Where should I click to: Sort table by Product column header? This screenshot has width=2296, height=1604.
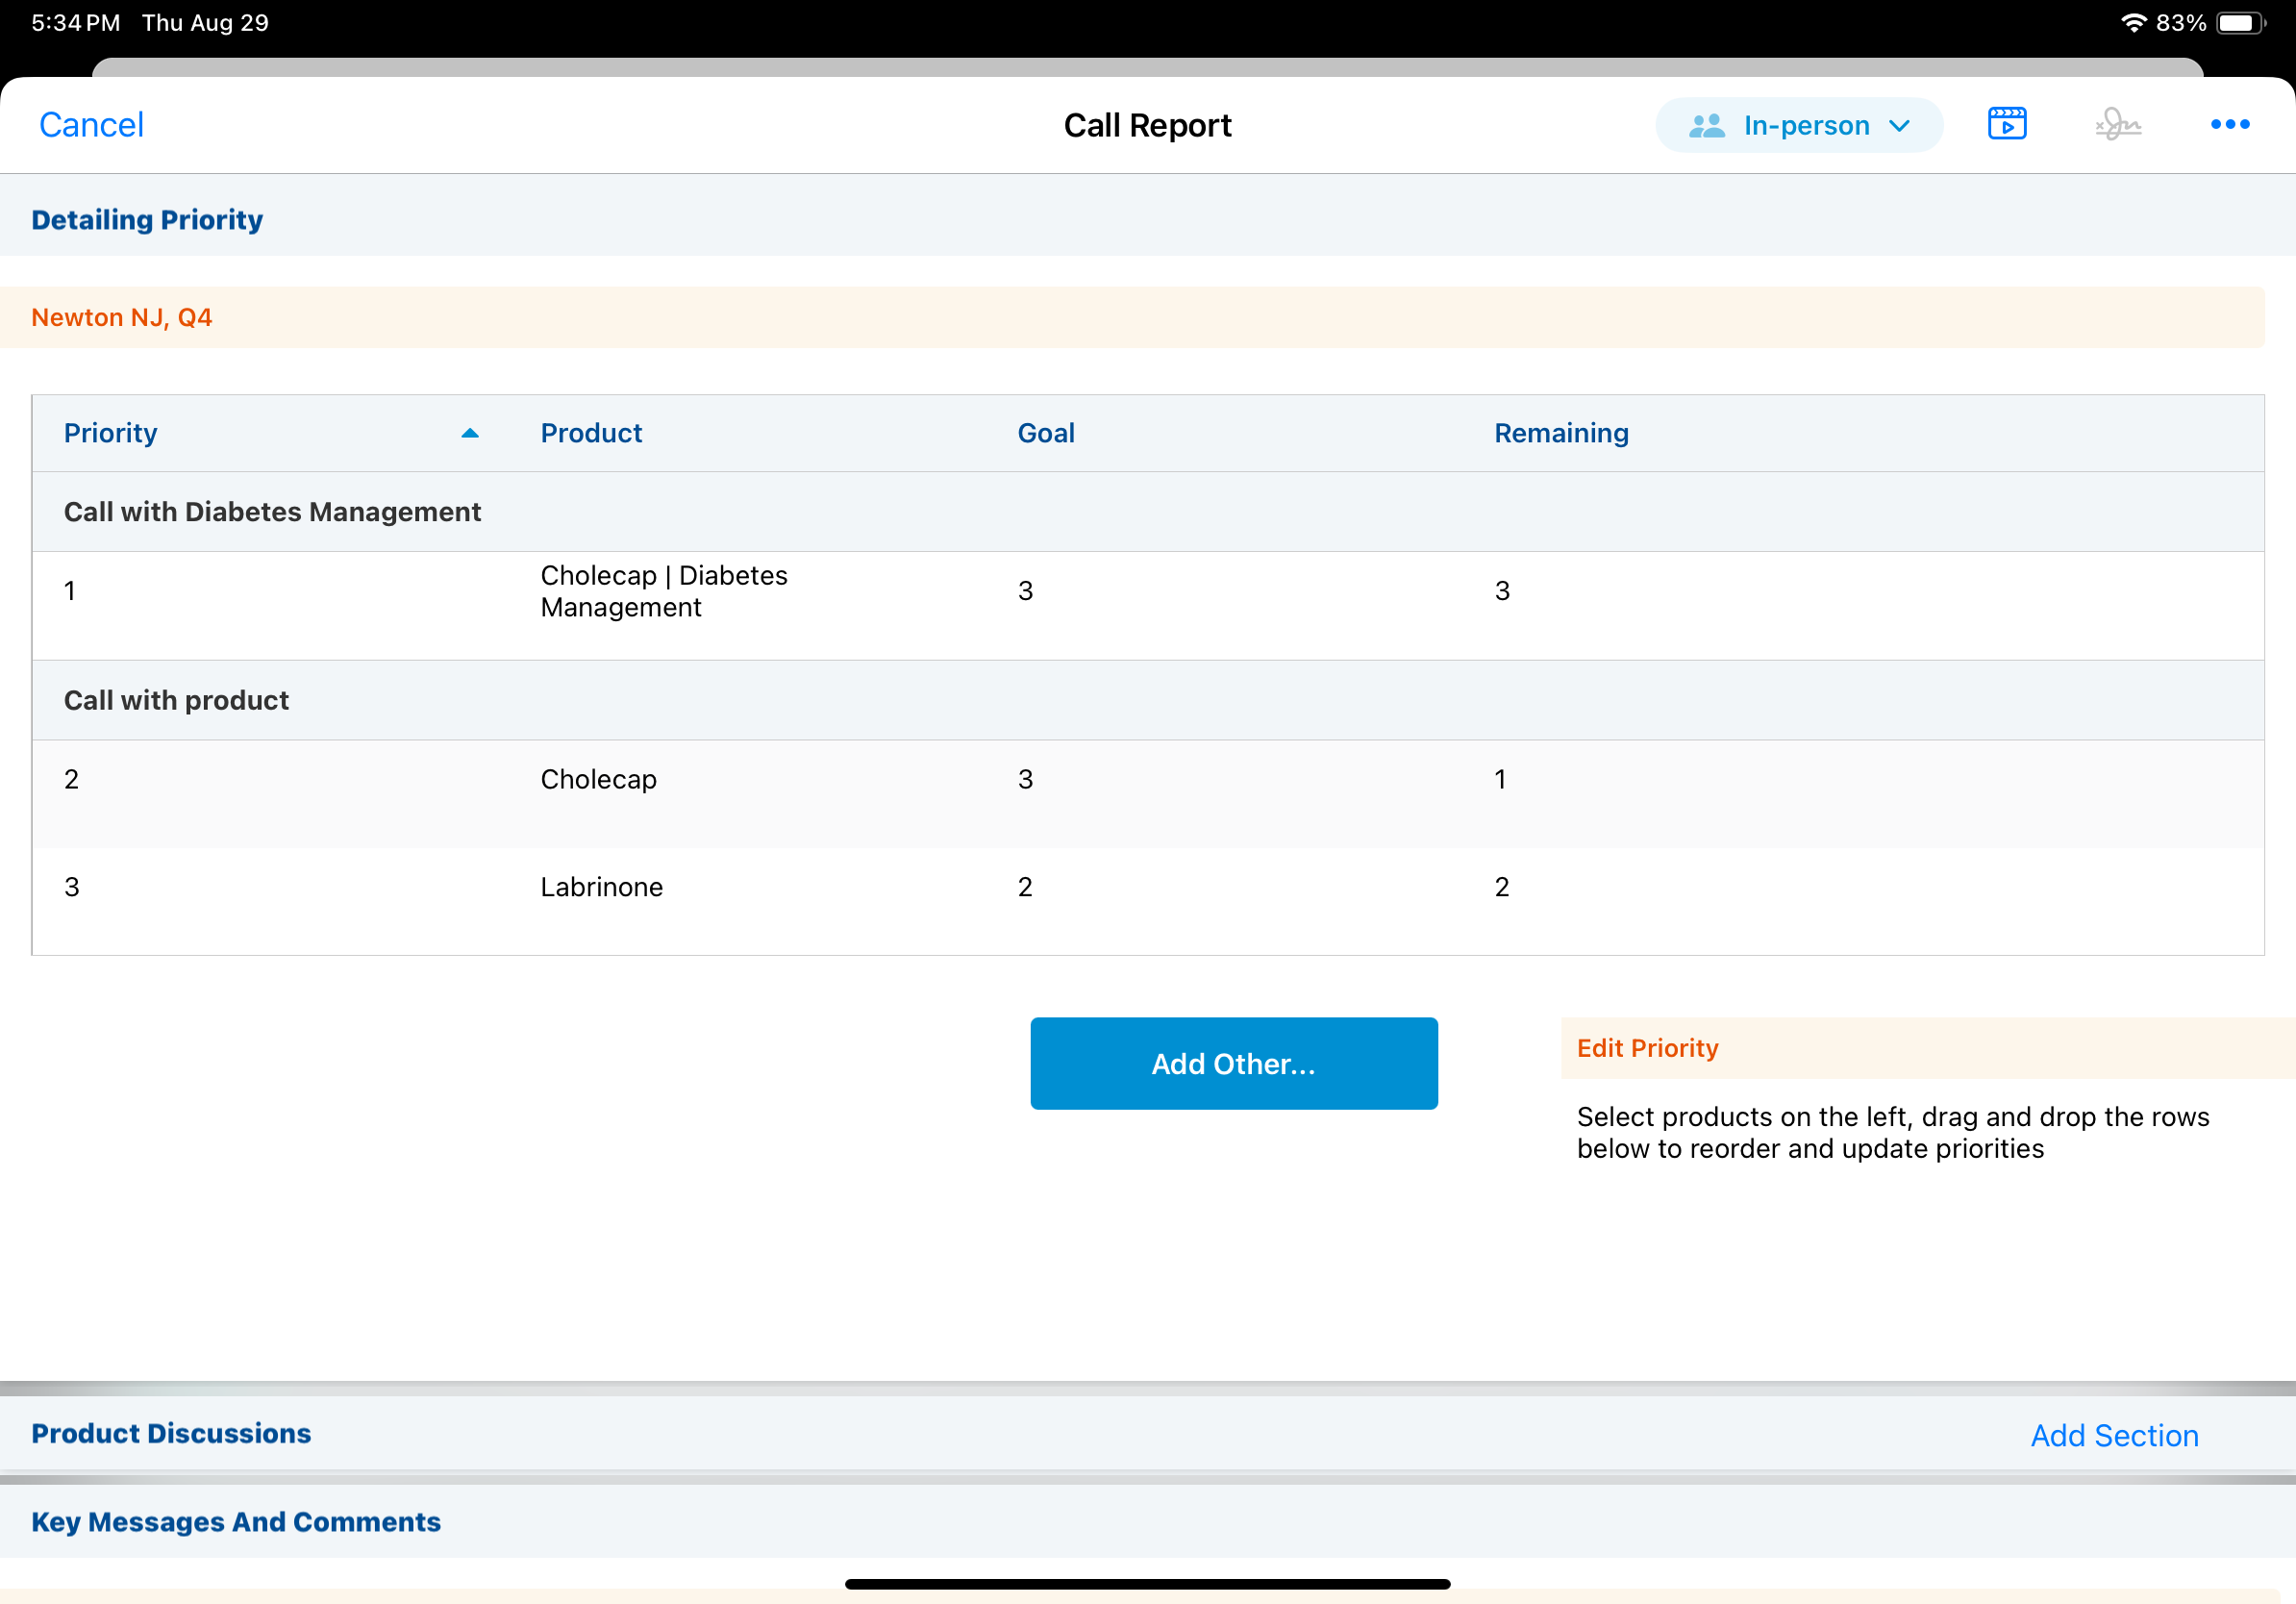[591, 433]
